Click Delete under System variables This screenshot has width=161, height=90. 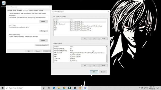(x=103, y=65)
